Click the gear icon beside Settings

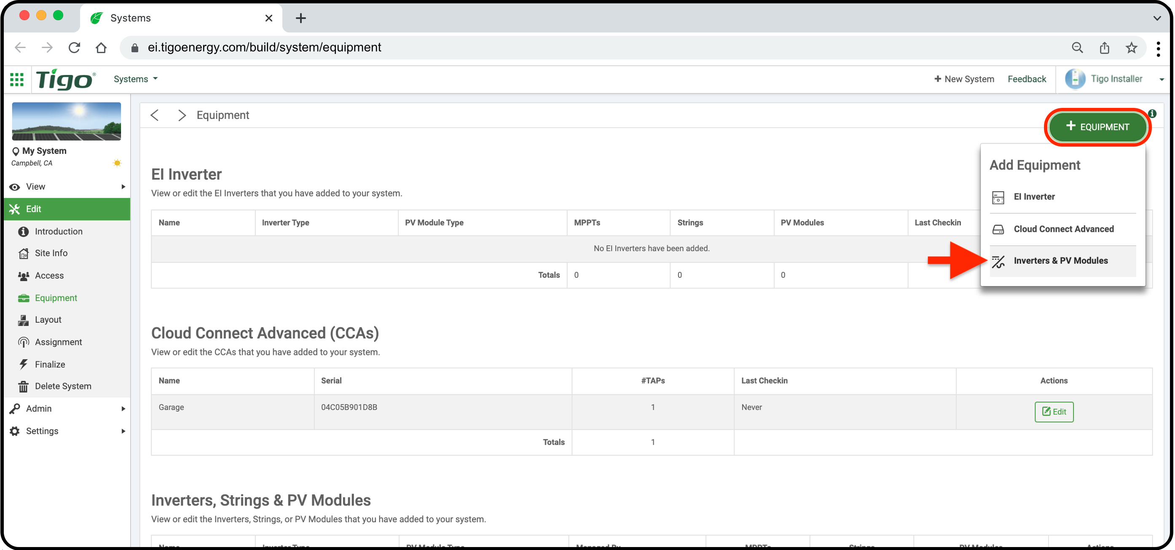click(15, 431)
